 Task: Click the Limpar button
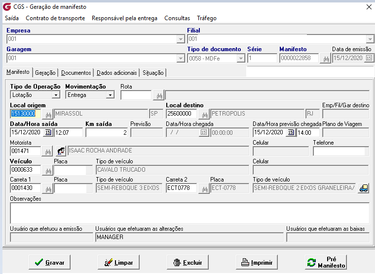(118, 262)
